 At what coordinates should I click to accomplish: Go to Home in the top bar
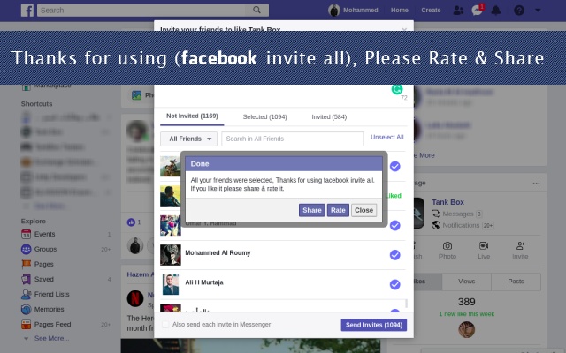(400, 11)
